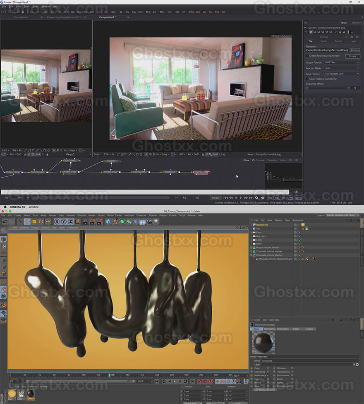Click the Create folder button in Fusion

click(352, 56)
